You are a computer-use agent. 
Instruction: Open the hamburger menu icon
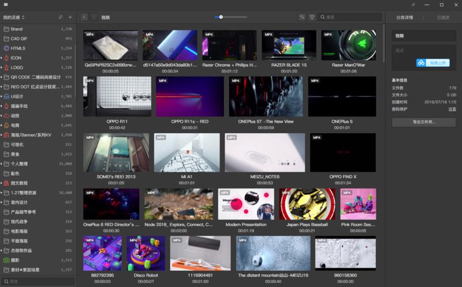(x=6, y=5)
